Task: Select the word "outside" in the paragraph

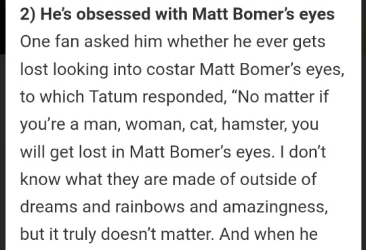Action: [x=268, y=179]
